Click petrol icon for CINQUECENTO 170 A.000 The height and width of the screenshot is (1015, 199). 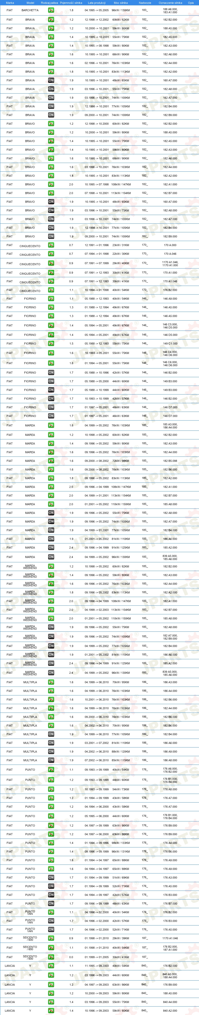click(51, 245)
